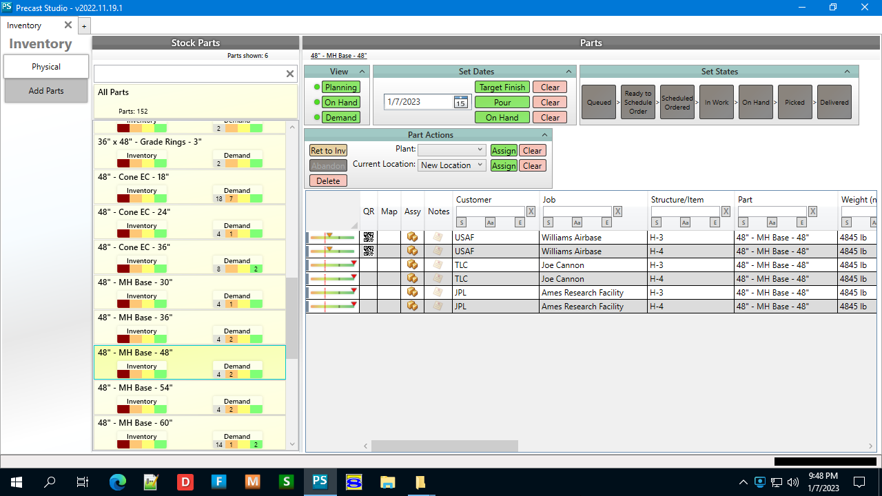This screenshot has height=496, width=882.
Task: Open the Current Location dropdown
Action: click(451, 165)
